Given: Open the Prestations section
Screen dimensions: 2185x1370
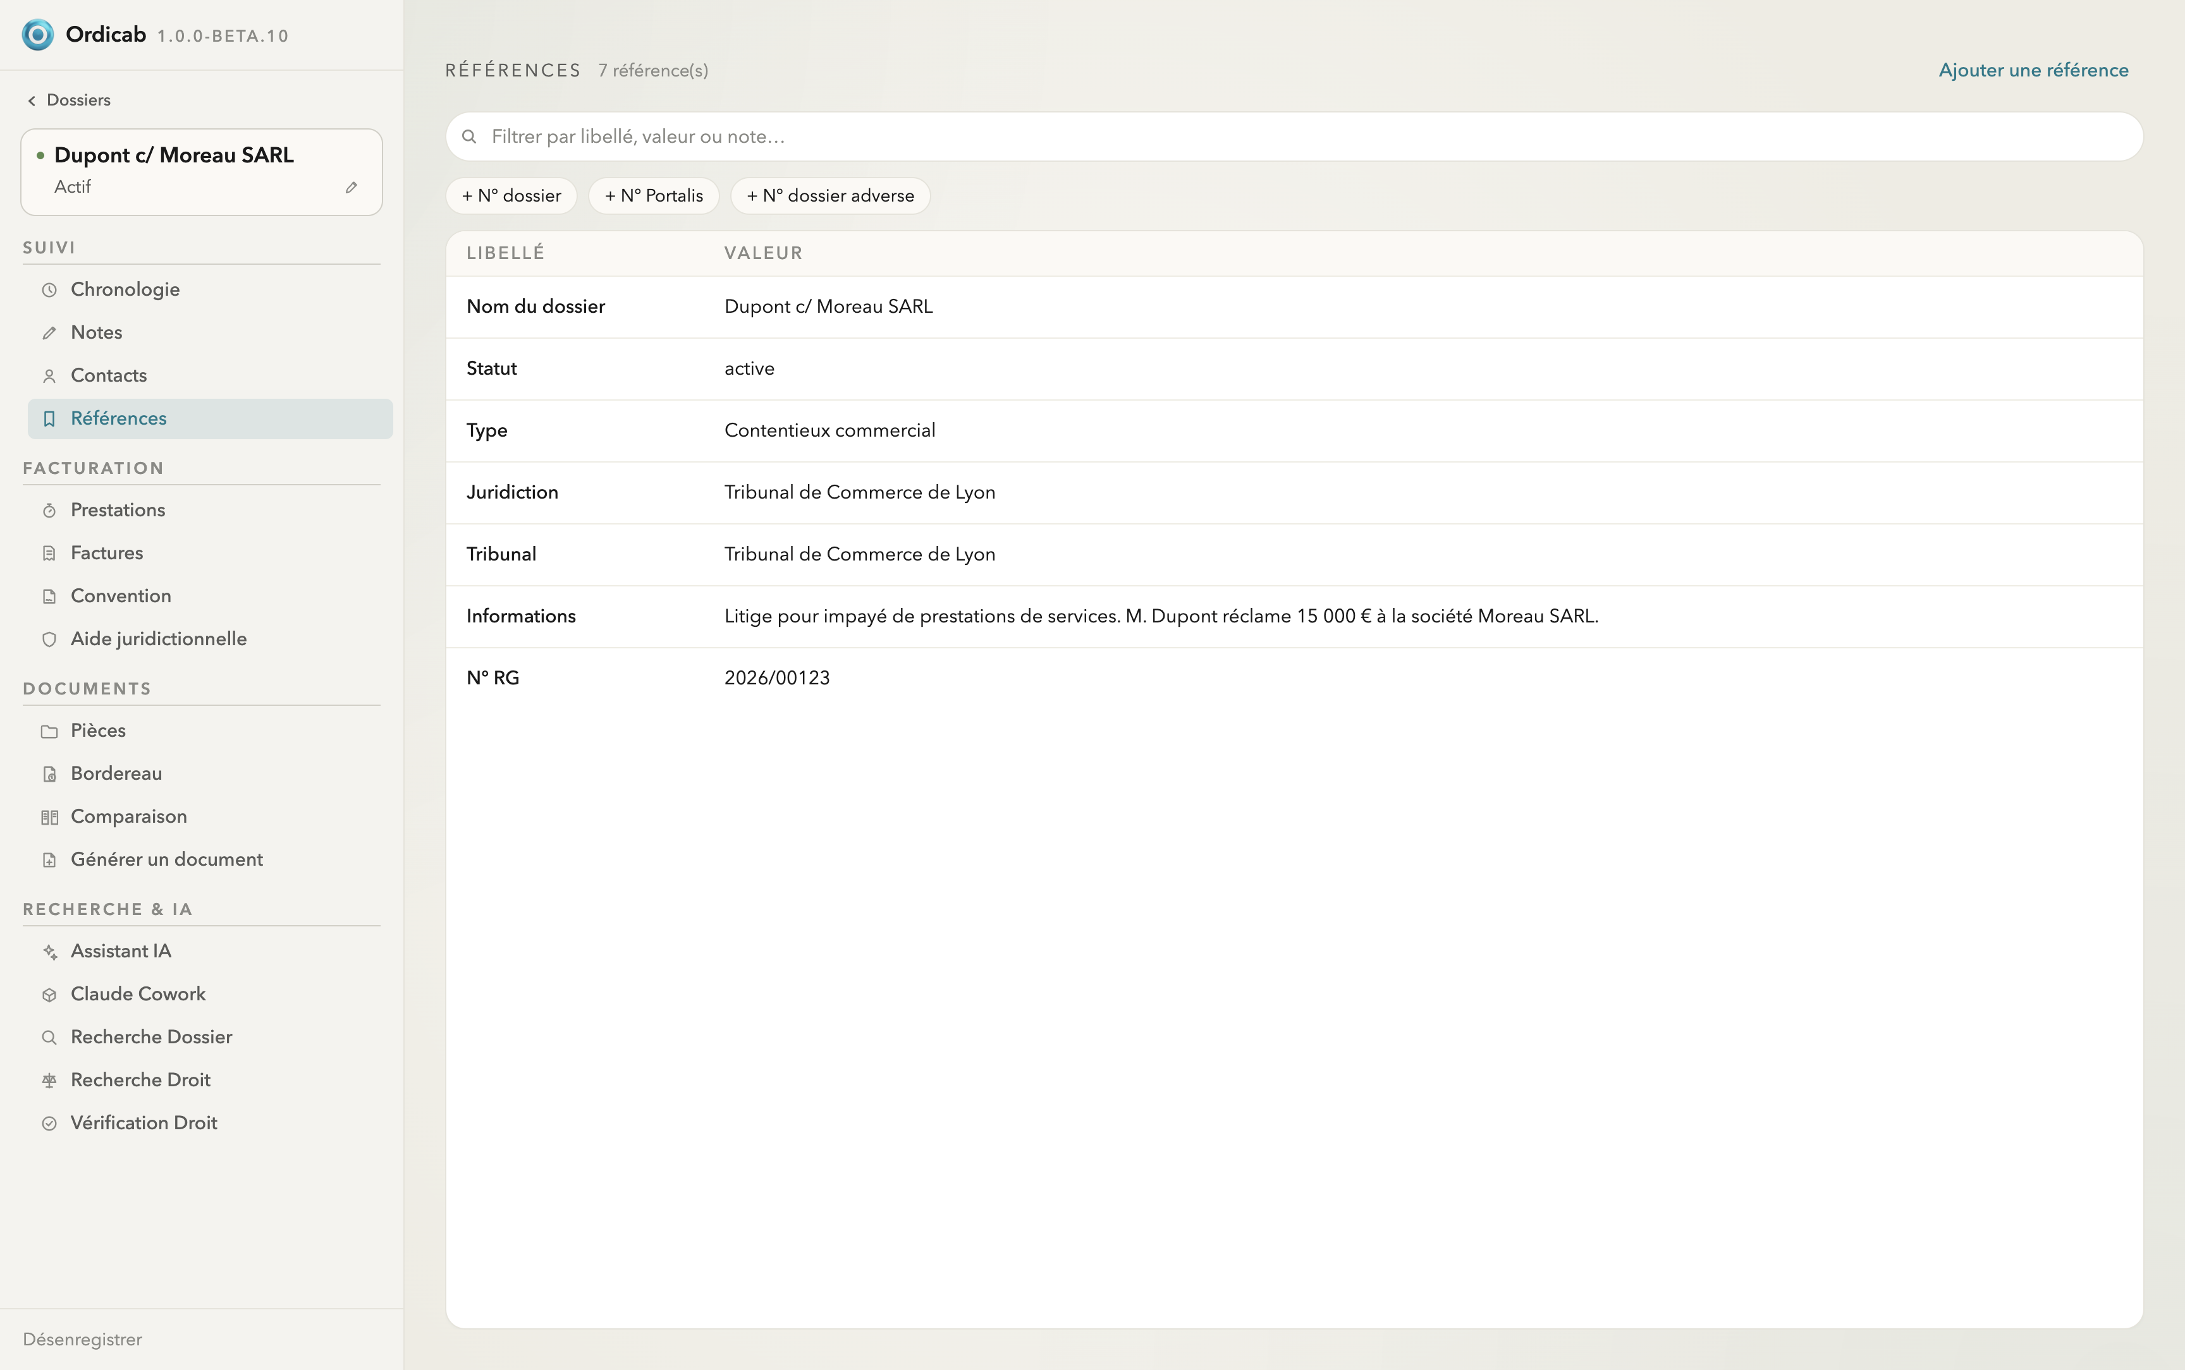Looking at the screenshot, I should pos(211,510).
